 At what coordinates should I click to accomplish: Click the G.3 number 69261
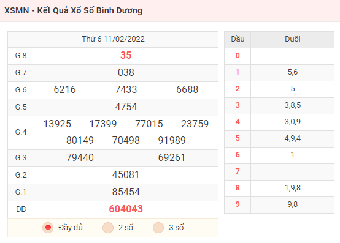point(172,157)
